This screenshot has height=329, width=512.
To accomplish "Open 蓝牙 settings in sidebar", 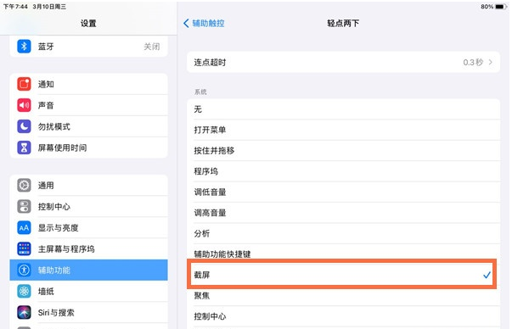I will (89, 47).
